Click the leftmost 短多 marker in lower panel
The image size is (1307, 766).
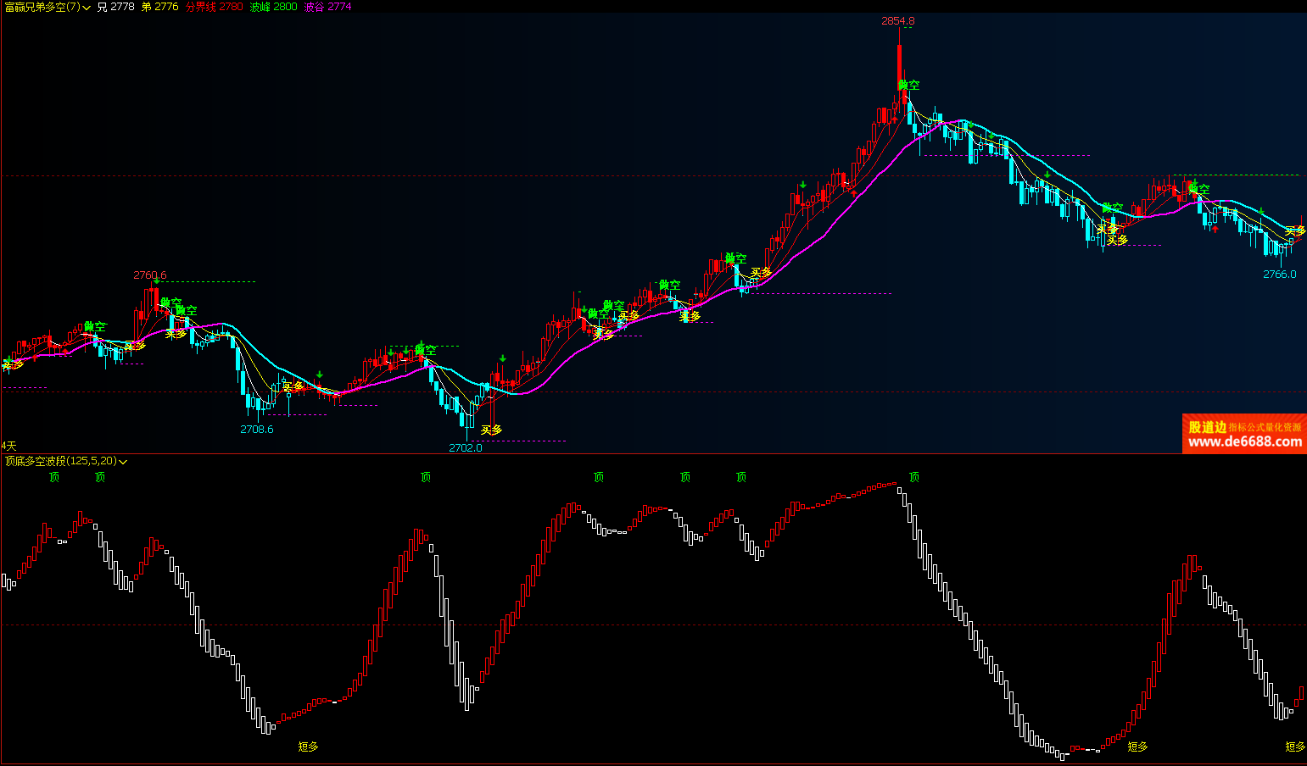308,747
